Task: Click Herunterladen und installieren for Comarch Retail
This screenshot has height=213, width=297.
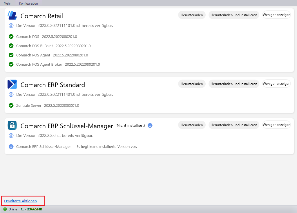Action: click(234, 15)
